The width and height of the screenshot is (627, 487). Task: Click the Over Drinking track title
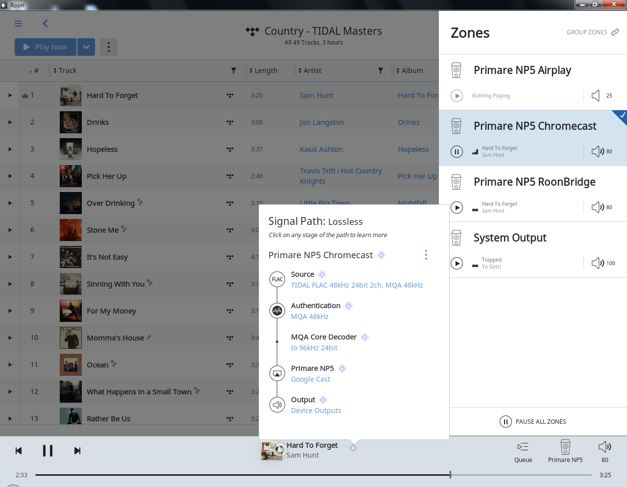(111, 203)
